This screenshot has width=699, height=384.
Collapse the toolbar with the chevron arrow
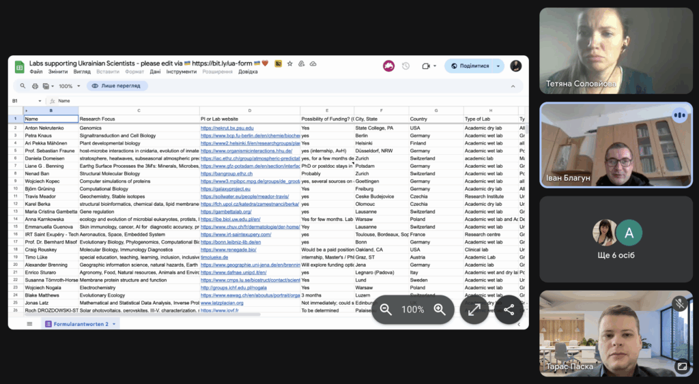coord(513,86)
